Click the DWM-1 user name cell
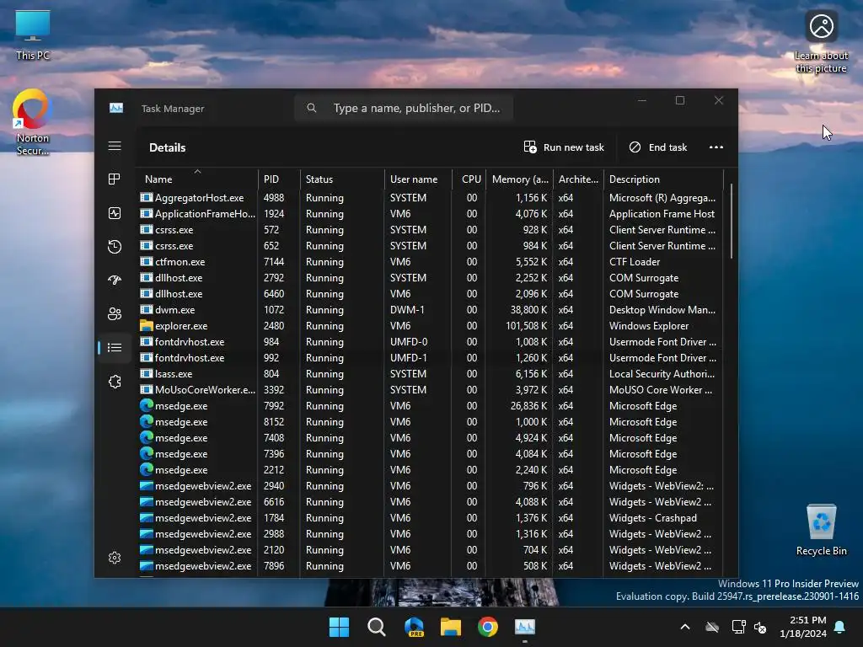This screenshot has height=647, width=863. 407,310
